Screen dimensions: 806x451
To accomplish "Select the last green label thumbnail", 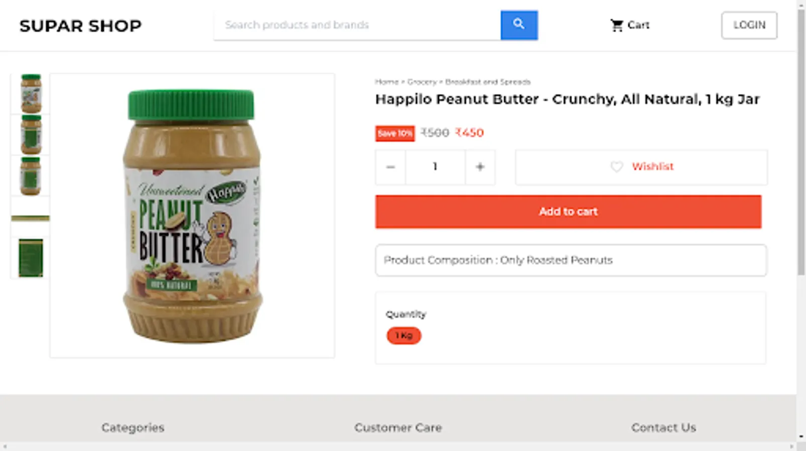I will (31, 258).
